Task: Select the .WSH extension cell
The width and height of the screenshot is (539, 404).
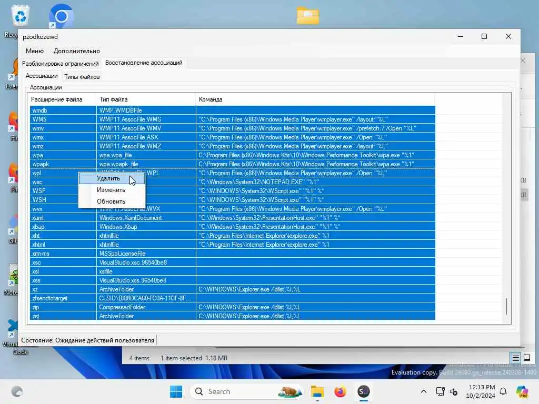Action: (54, 199)
